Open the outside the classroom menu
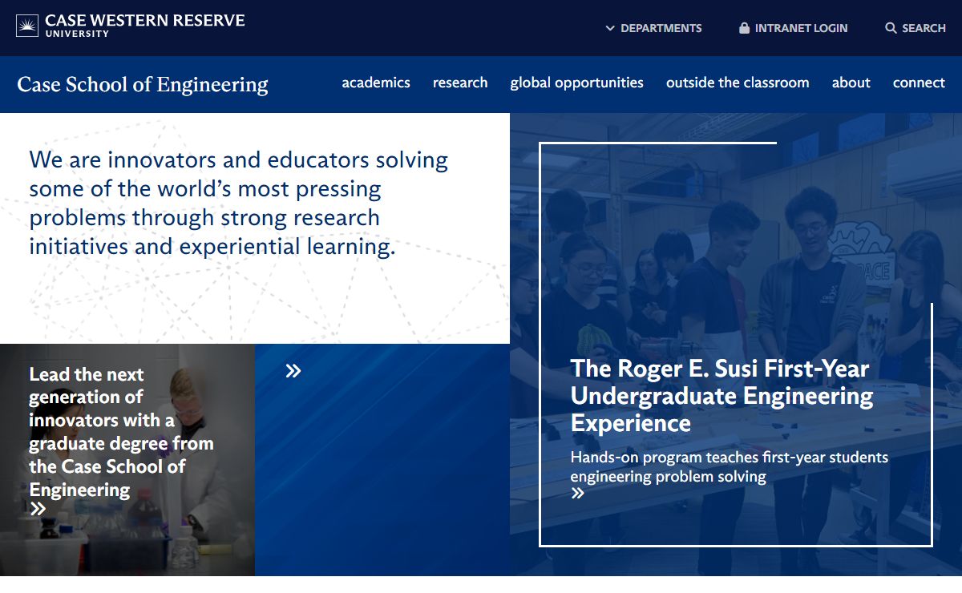962x593 pixels. [738, 83]
